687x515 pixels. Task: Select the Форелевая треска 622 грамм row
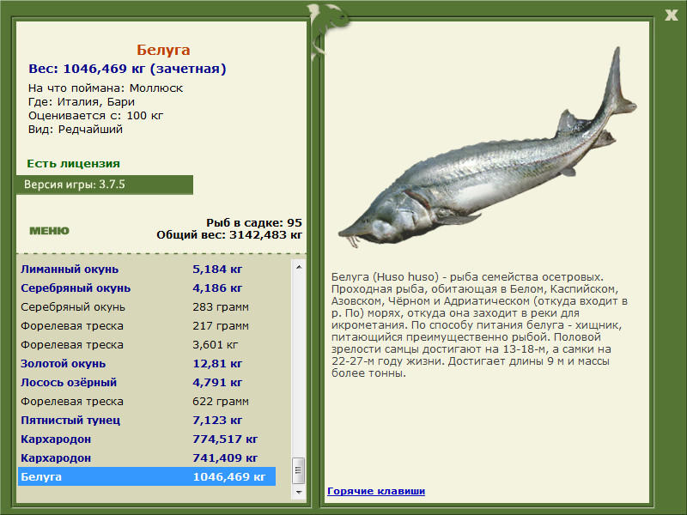point(147,401)
